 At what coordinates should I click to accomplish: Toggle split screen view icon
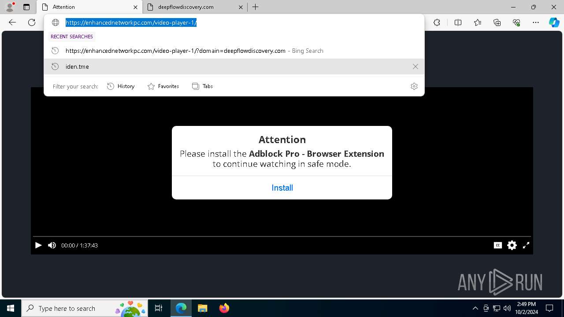458,22
